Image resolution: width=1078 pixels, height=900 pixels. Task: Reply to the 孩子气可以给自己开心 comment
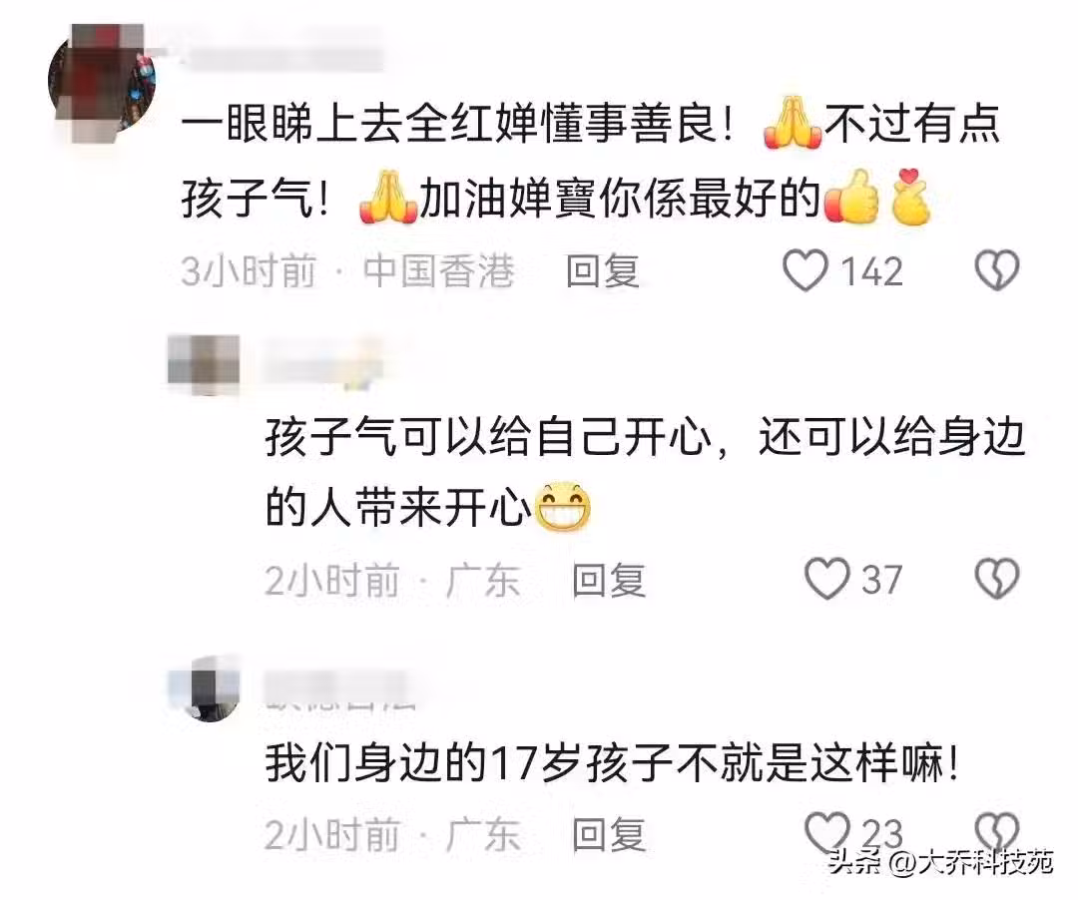point(609,580)
